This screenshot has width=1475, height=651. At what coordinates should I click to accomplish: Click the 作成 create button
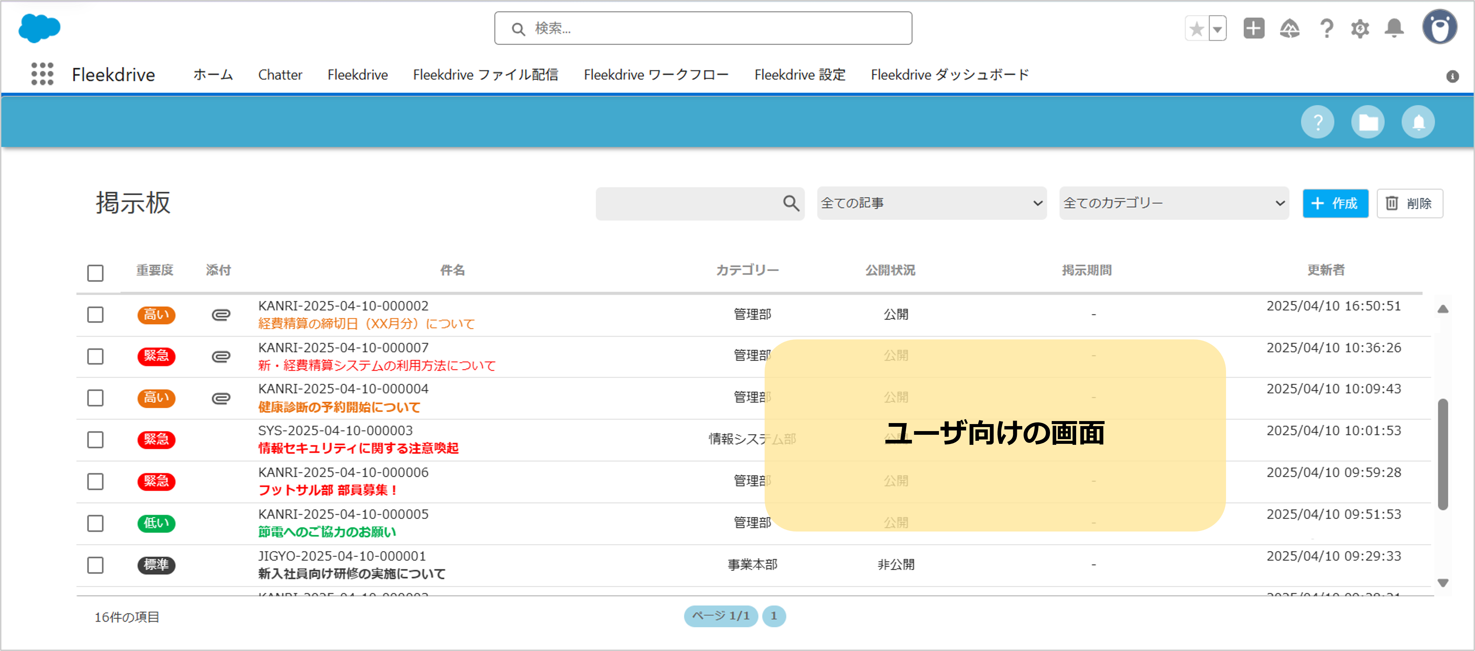coord(1335,203)
